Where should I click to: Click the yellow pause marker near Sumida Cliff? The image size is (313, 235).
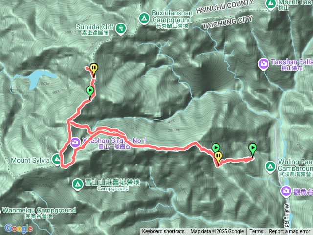point(94,70)
